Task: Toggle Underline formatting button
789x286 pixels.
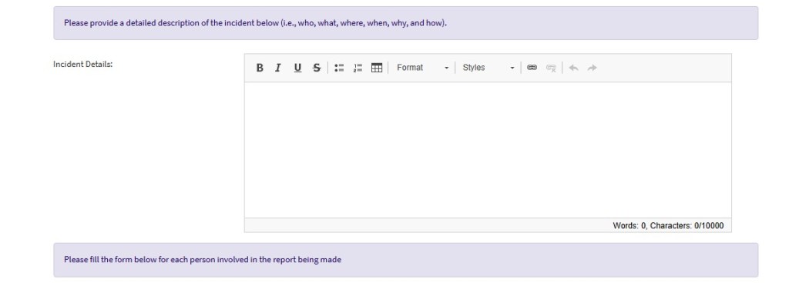Action: pos(297,68)
